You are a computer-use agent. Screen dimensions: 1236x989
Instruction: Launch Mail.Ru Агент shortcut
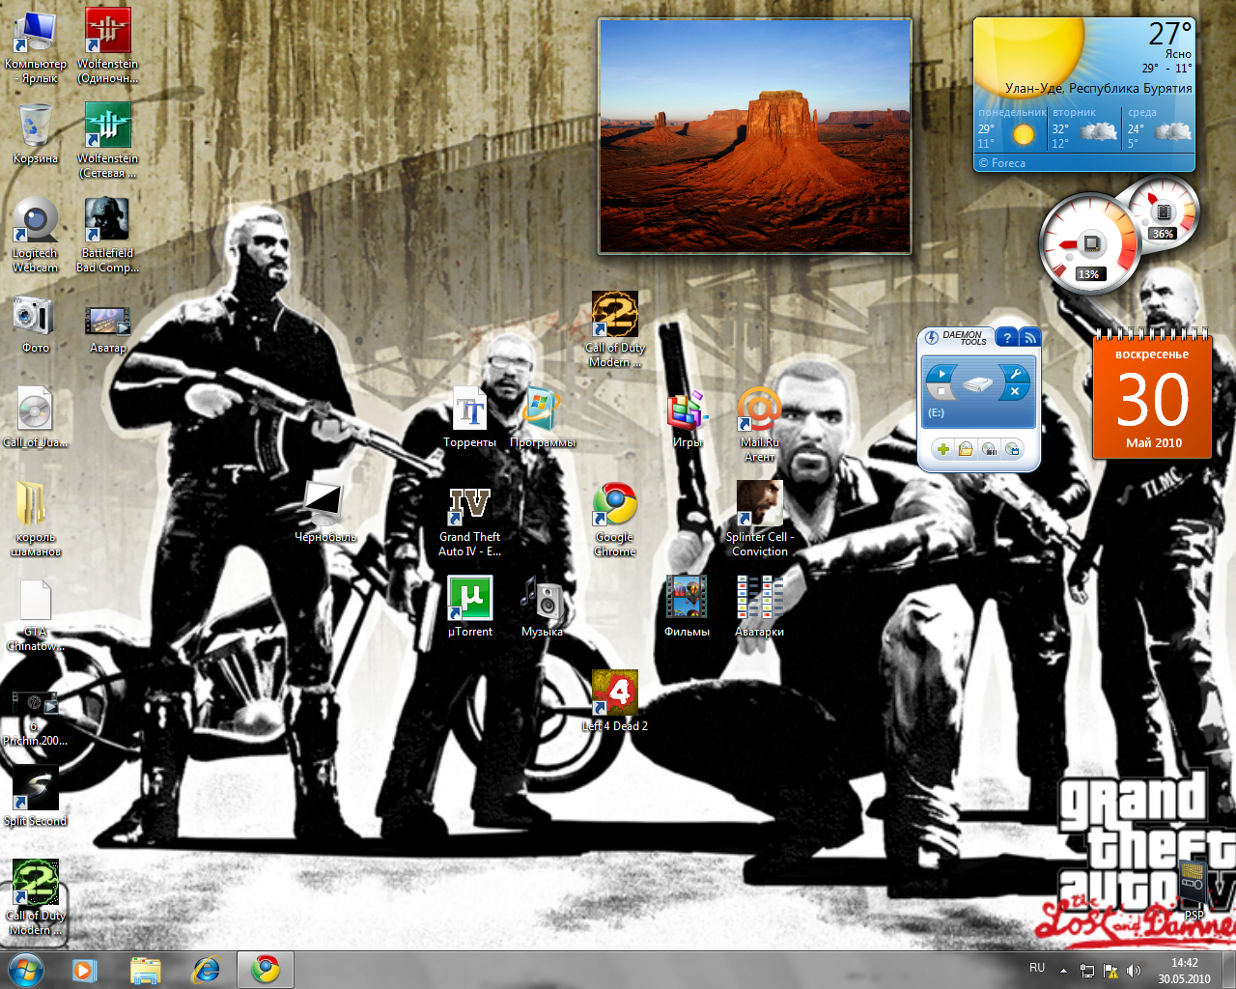coord(760,424)
